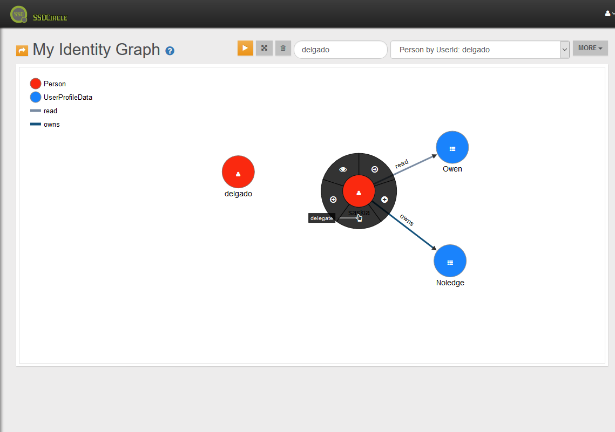615x432 pixels.
Task: Click the trash delete icon
Action: (x=283, y=48)
